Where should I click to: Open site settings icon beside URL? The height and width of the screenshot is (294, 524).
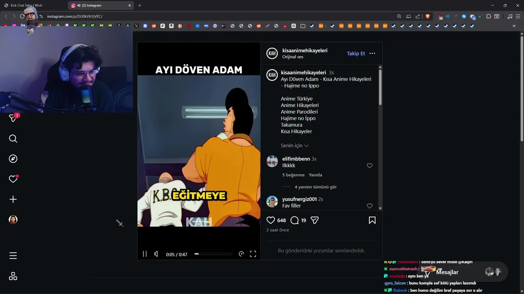coord(41,16)
